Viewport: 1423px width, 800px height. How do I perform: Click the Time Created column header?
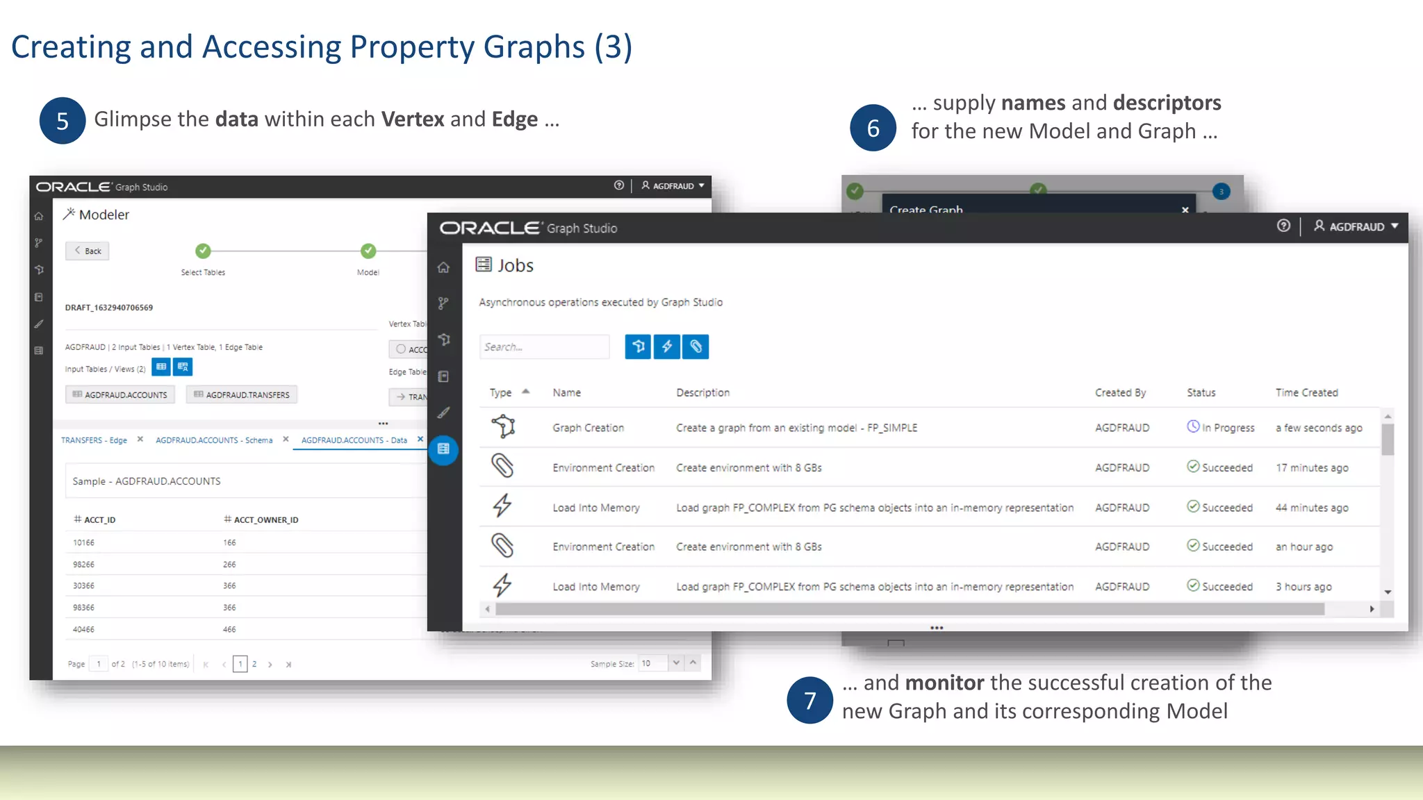coord(1306,392)
